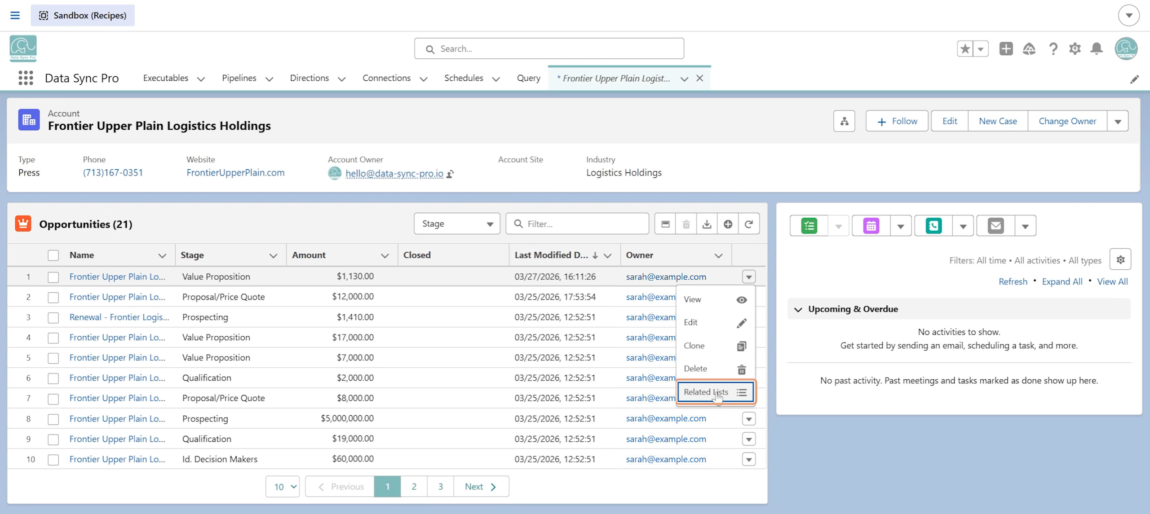Click the refresh icon in Opportunities toolbar
Screen dimensions: 1150x514
pos(749,224)
